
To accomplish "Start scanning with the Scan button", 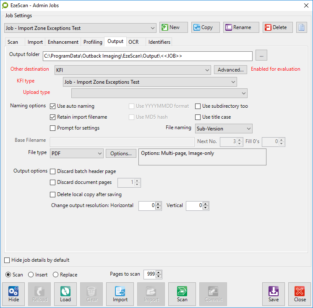I will [x=182, y=294].
